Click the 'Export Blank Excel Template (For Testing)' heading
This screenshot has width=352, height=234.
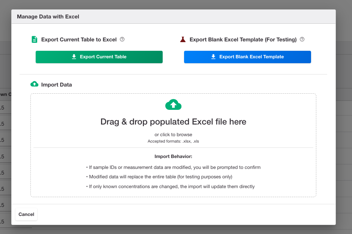pos(243,40)
